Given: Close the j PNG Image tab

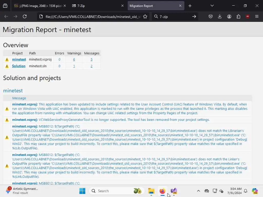Looking at the screenshot, I should 65,6.
